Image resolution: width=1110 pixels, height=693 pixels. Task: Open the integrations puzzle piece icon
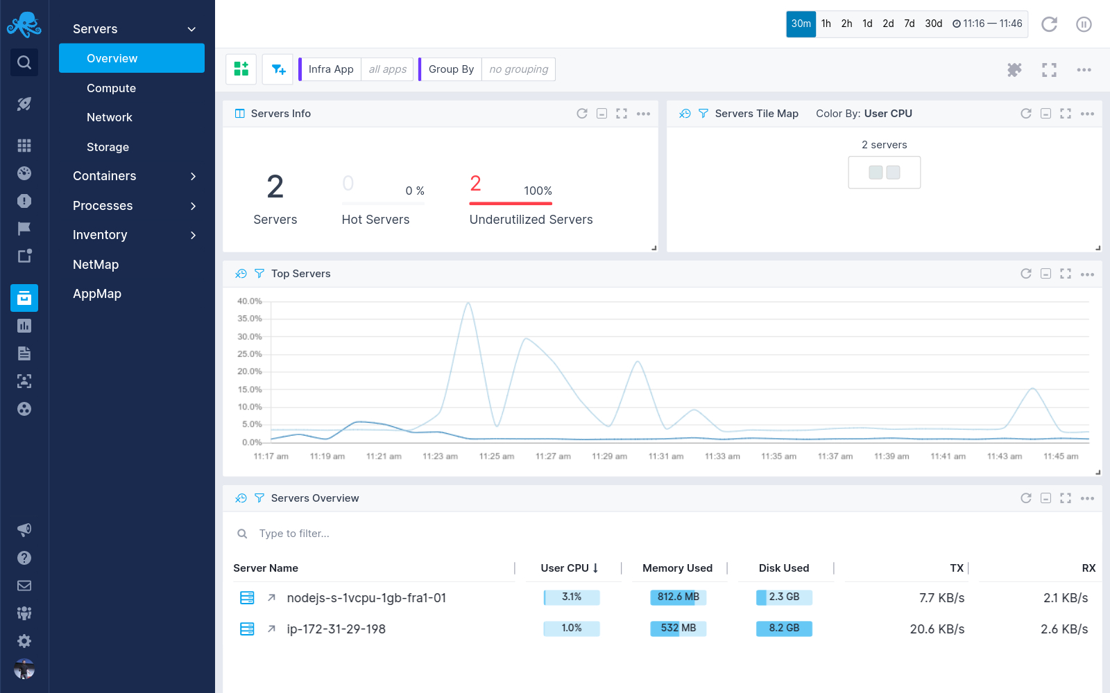1014,69
